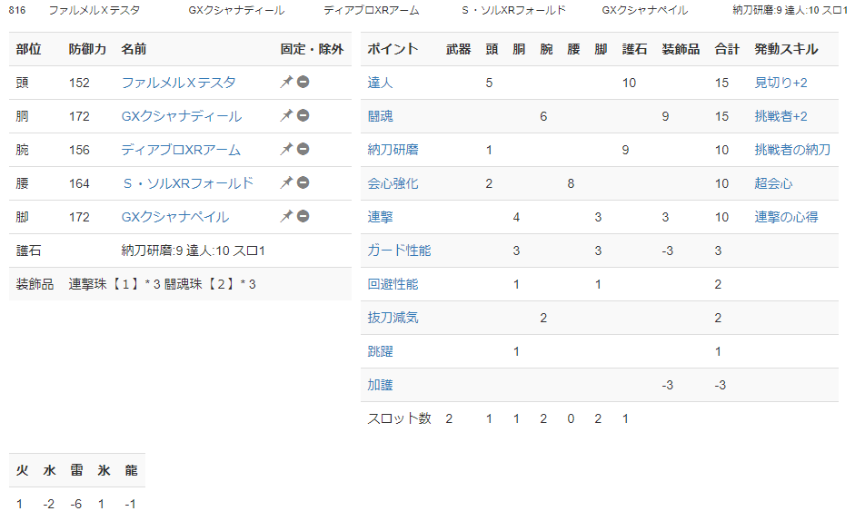Click the 火 resistance header

pos(23,470)
